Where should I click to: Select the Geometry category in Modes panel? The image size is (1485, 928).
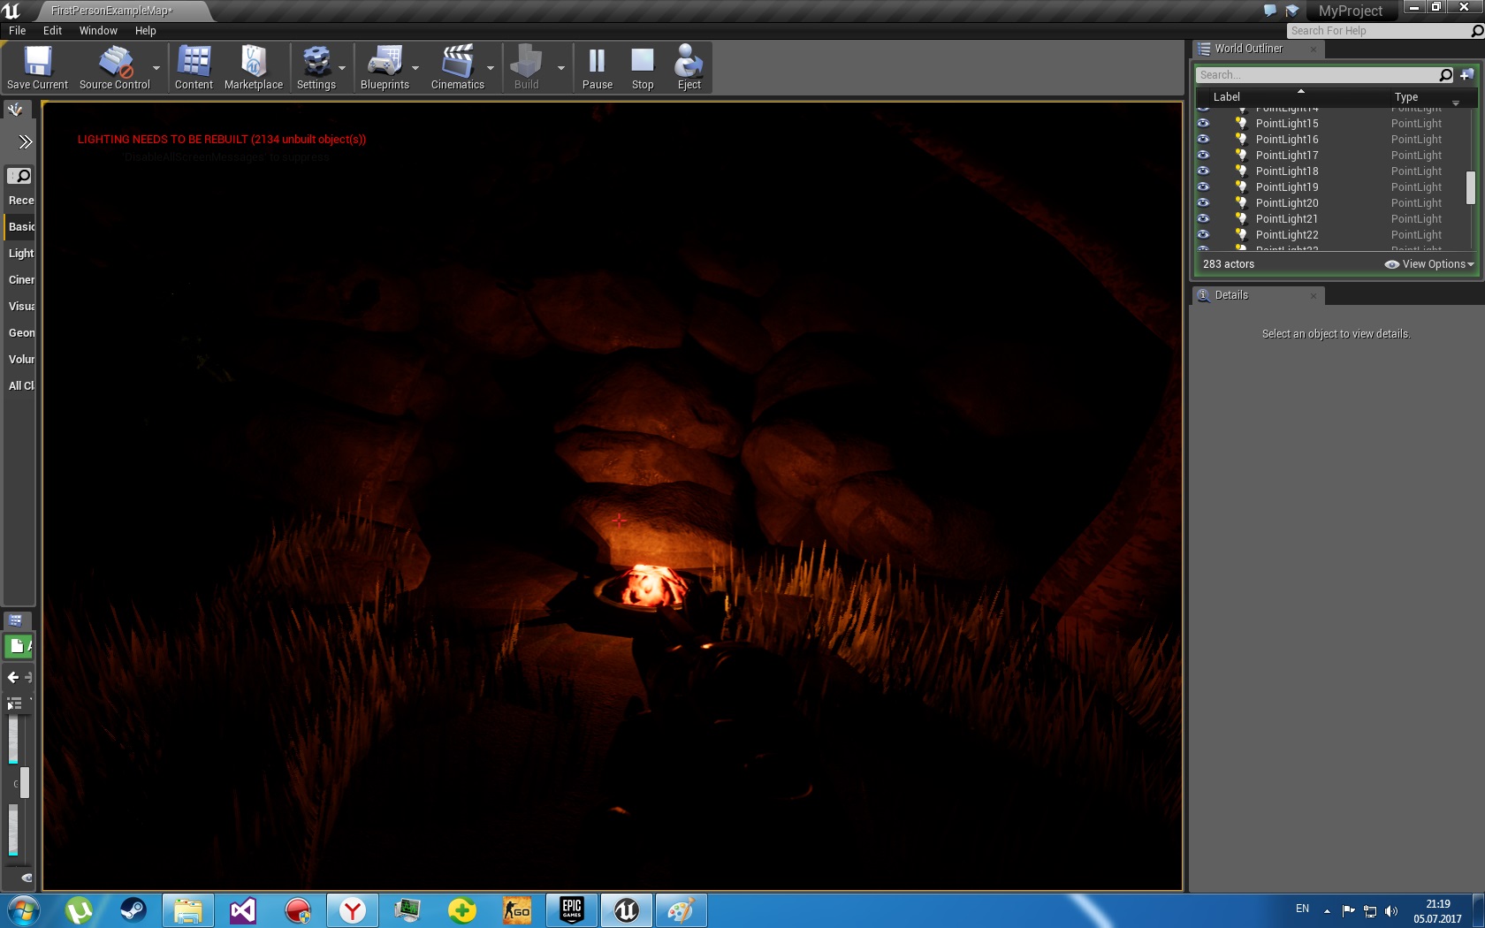coord(20,333)
